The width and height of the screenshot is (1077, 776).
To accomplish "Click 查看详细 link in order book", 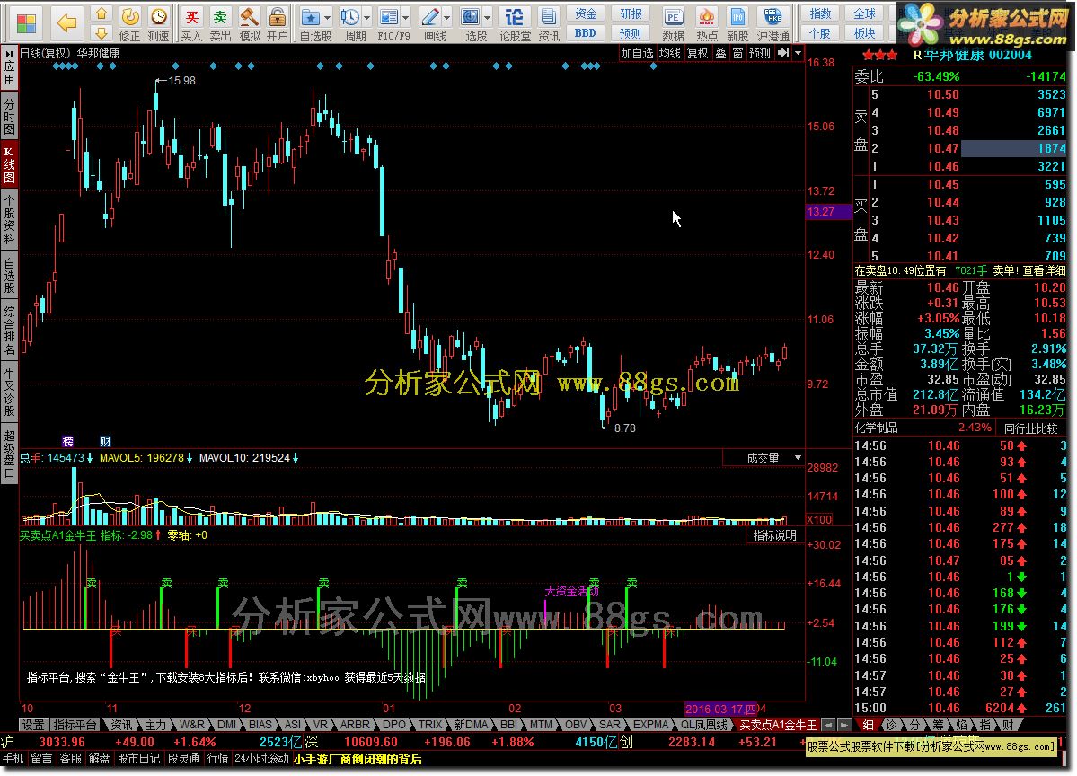I will tap(1044, 270).
